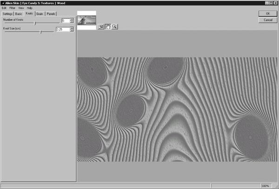279x189 pixels.
Task: Switch to the Settings tab
Action: (x=7, y=14)
